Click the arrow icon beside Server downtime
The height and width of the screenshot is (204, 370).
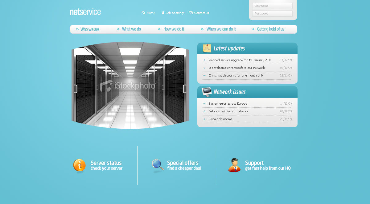click(x=204, y=119)
